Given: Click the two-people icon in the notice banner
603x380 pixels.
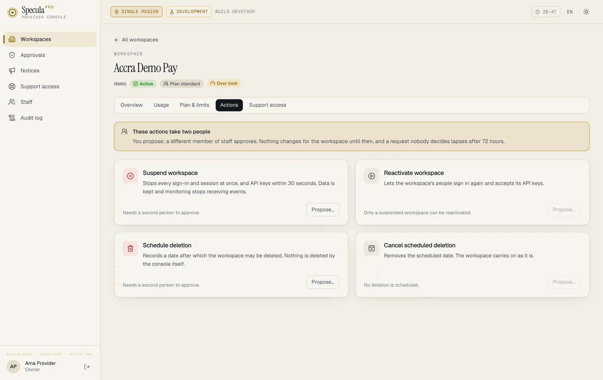Looking at the screenshot, I should tap(124, 131).
